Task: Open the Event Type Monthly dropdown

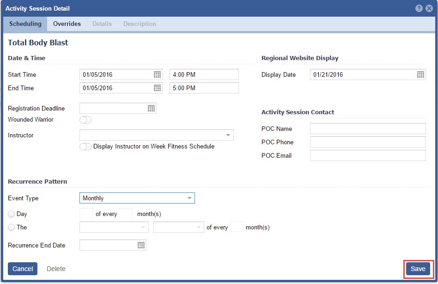Action: (x=189, y=198)
